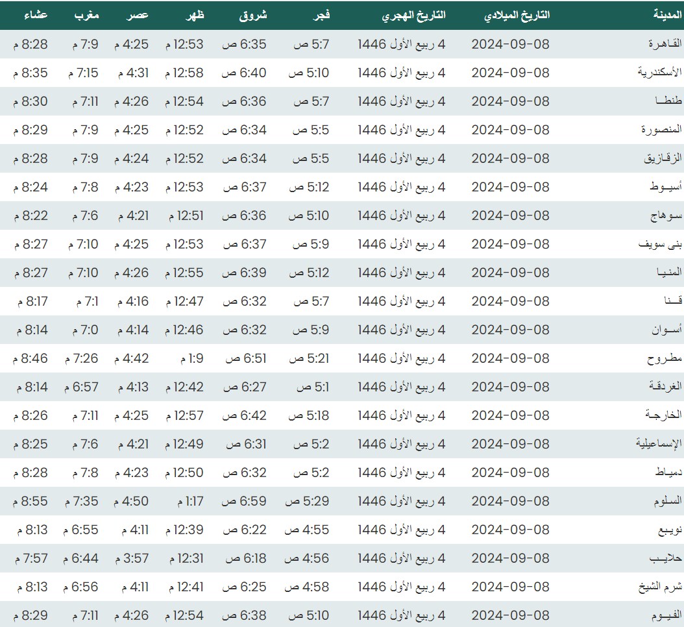This screenshot has height=627, width=684.
Task: Select the القاهرة city name cell
Action: tap(666, 44)
